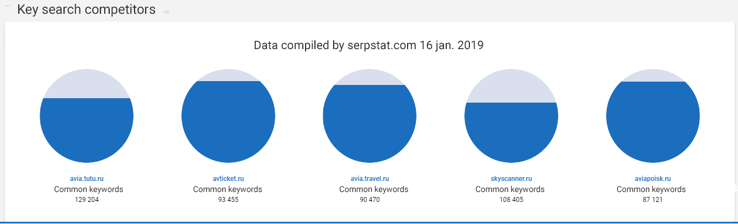
Task: Click Common keywords label under aviapoisk.ru
Action: point(653,189)
